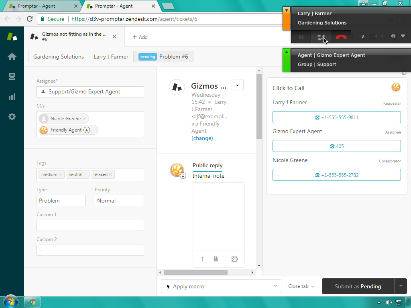411x308 pixels.
Task: Click the Friendly Agent avatar in composer
Action: (177, 170)
